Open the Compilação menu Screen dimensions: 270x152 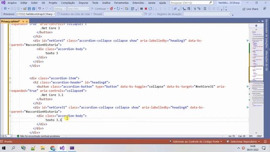(x=68, y=3)
